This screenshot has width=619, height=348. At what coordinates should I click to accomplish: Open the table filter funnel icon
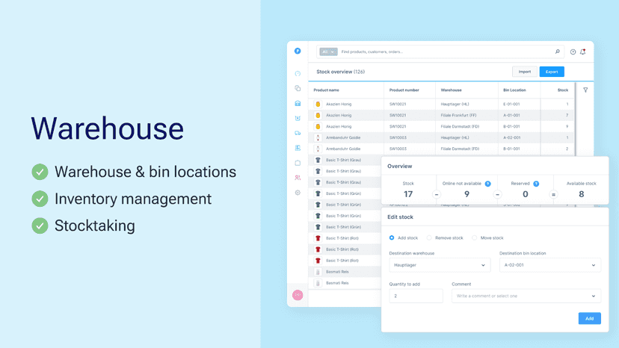(585, 90)
